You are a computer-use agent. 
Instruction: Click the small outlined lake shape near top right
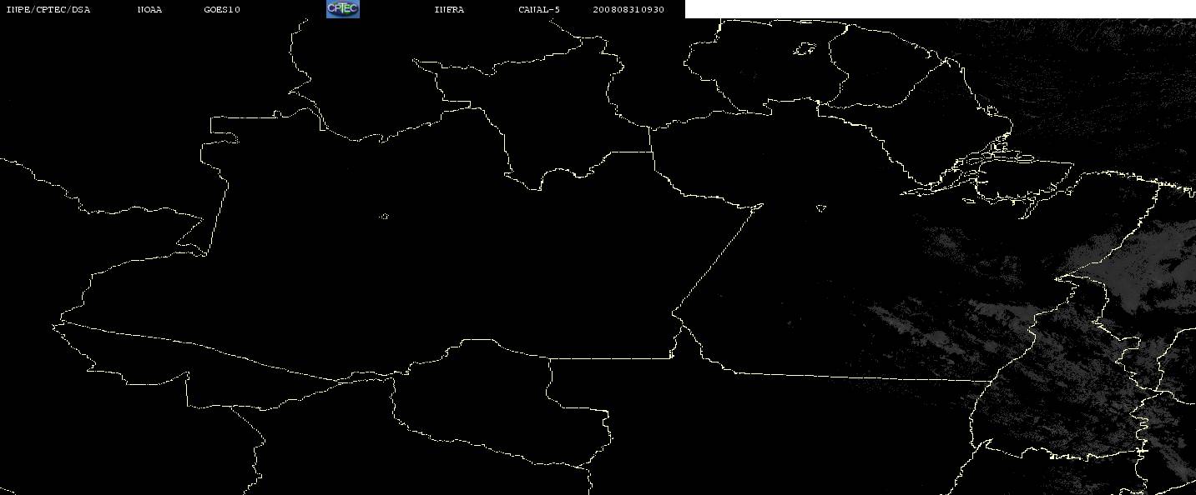pos(805,50)
